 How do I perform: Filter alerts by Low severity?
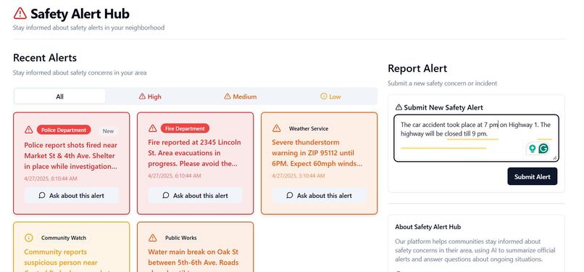[x=330, y=96]
